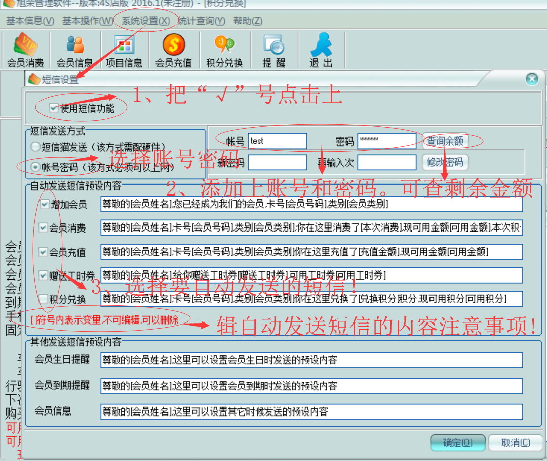This screenshot has width=547, height=461.
Task: Open 项目信息 project info toolbar icon
Action: coord(124,50)
